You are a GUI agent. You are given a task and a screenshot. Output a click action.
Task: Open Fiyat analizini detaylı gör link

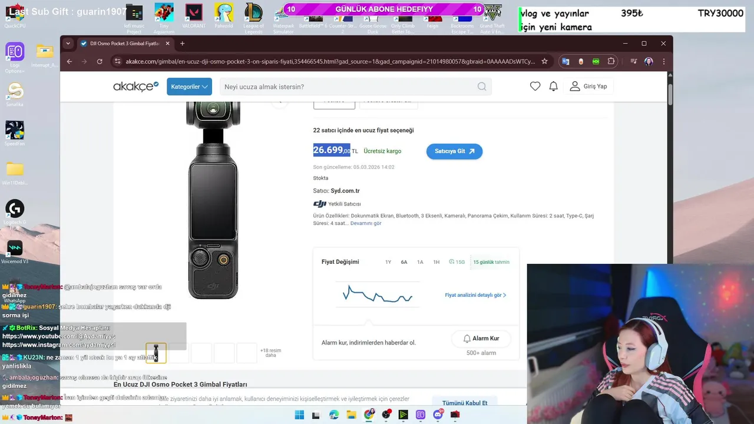point(475,295)
